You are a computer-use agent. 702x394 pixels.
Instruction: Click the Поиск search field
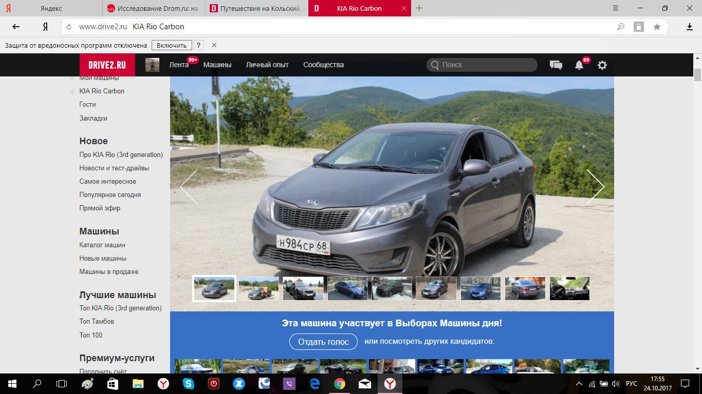point(482,65)
